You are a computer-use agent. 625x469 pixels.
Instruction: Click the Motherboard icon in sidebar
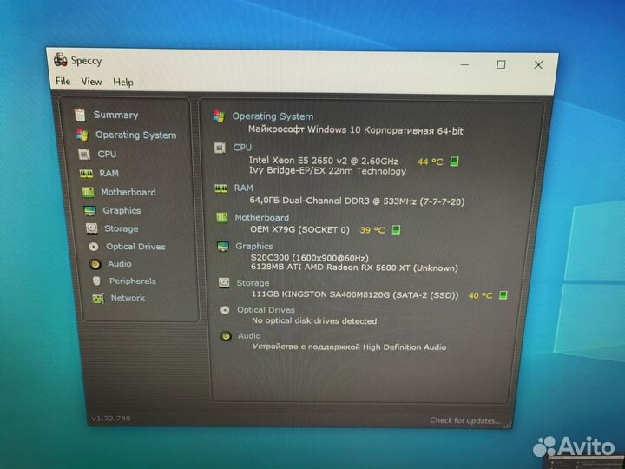(x=88, y=192)
